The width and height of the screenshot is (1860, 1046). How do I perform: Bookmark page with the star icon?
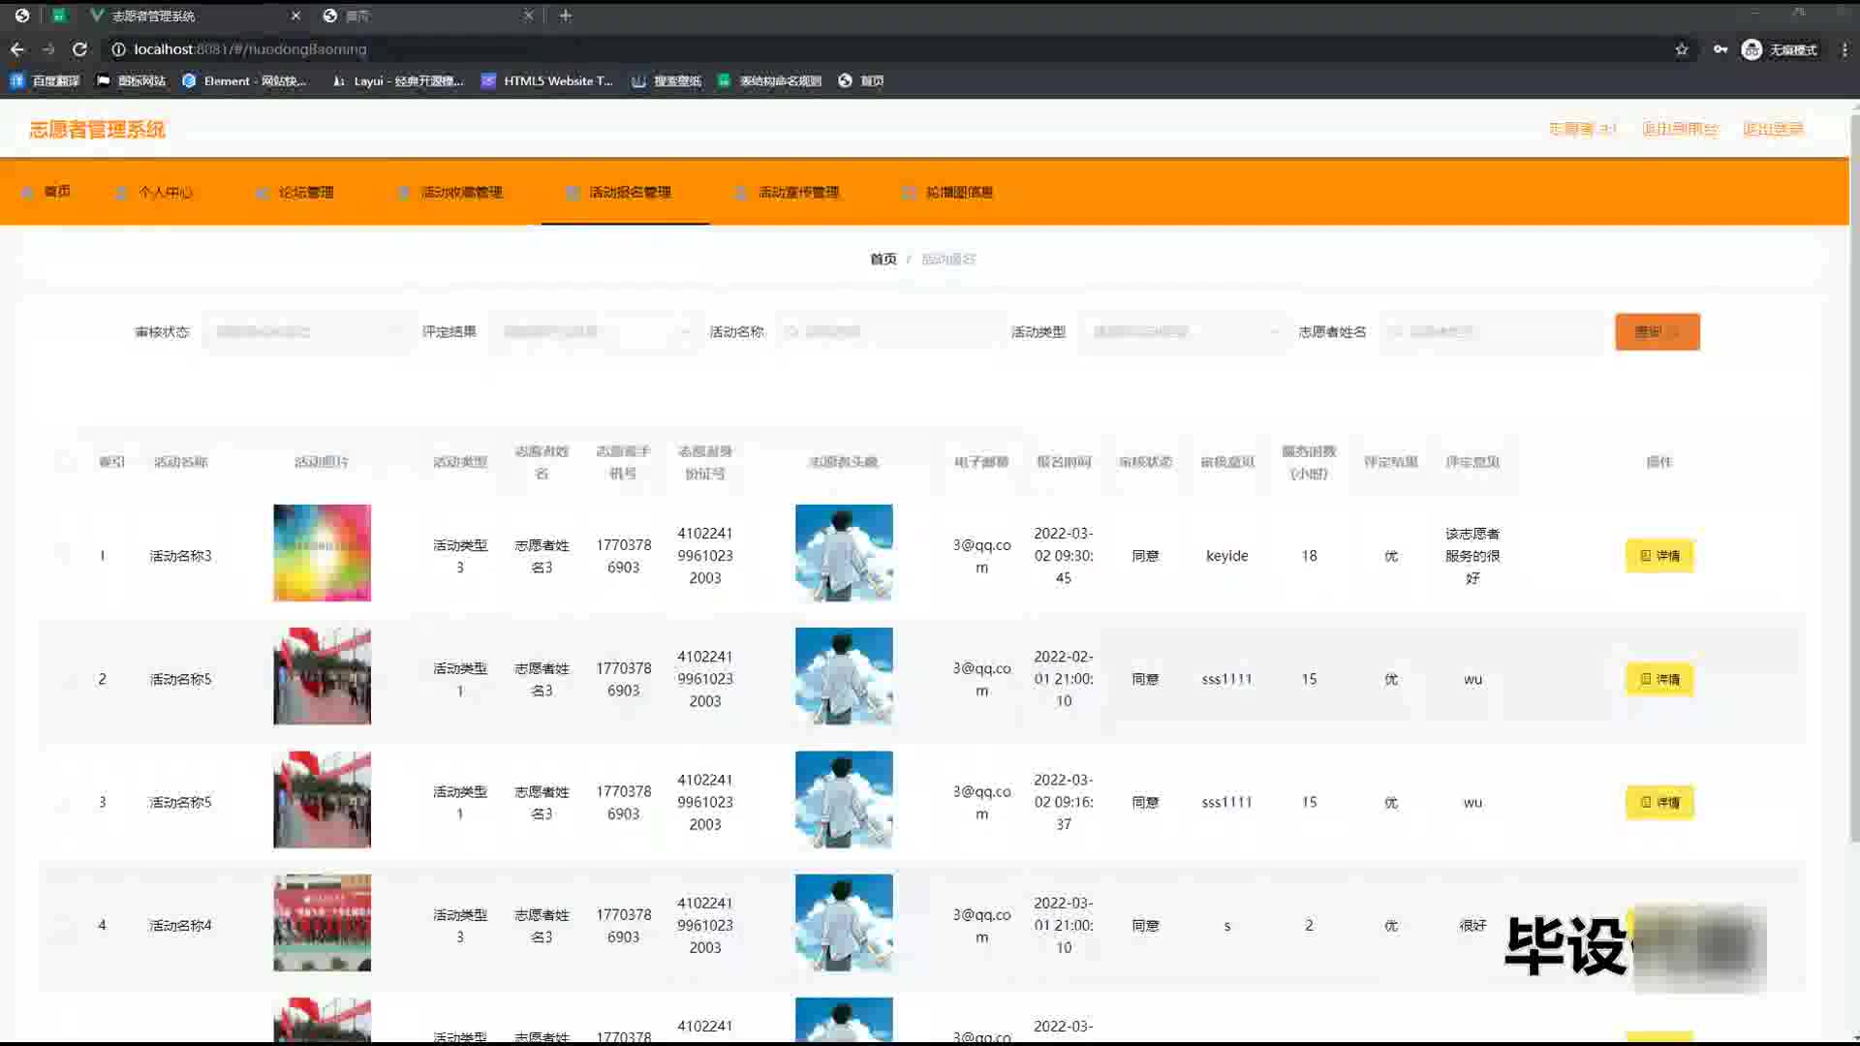coord(1682,49)
